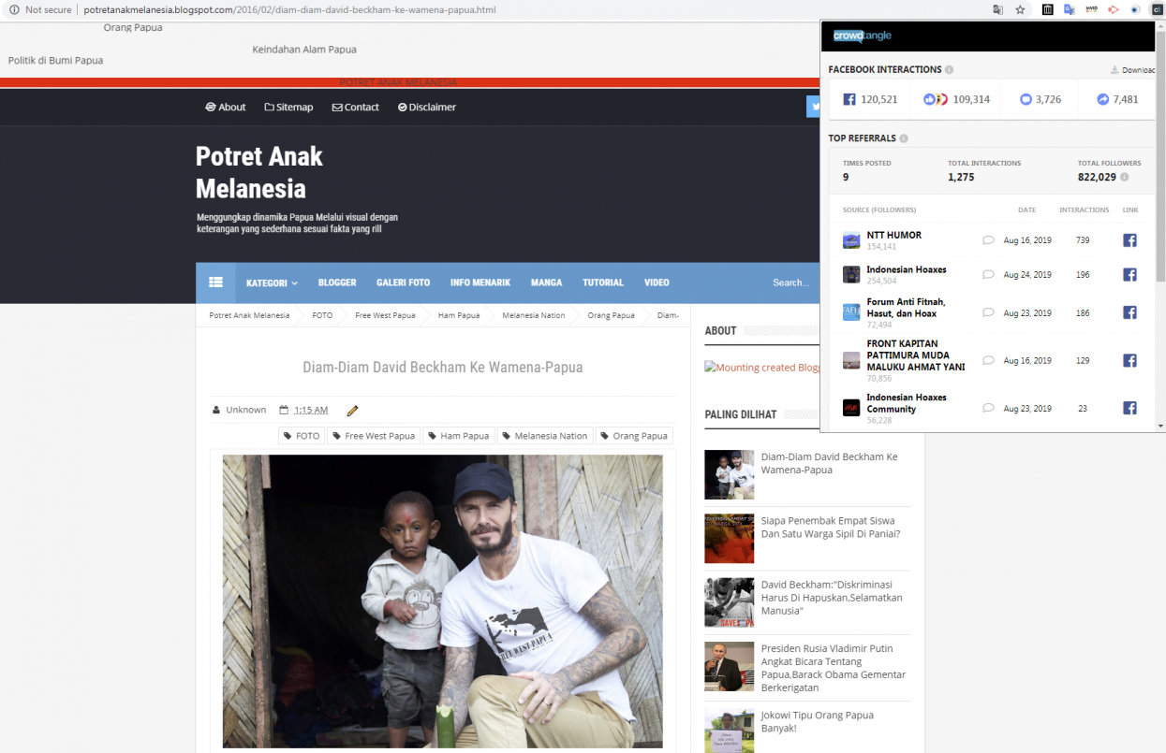The image size is (1166, 753).
Task: Click the Melanesia Nation breadcrumb
Action: click(534, 315)
